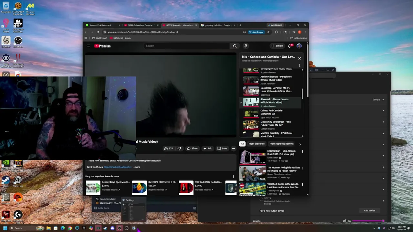This screenshot has height=232, width=413.
Task: Like the video with 37K likes
Action: pos(168,149)
